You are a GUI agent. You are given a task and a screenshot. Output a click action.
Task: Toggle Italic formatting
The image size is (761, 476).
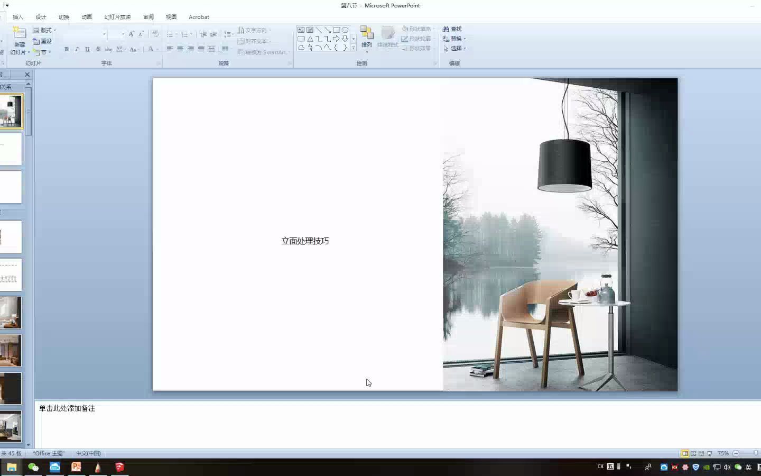pos(77,49)
